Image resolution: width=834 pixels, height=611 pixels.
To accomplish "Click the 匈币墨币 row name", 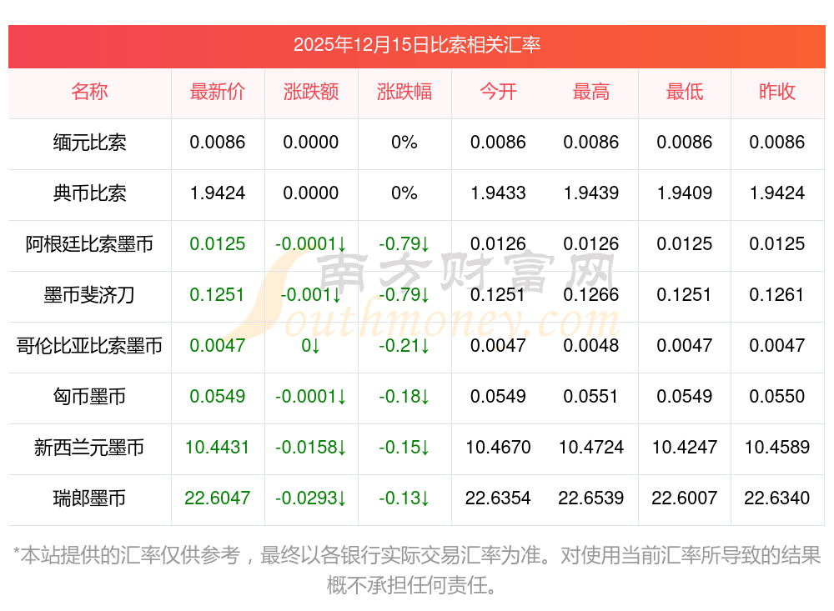I will click(89, 397).
